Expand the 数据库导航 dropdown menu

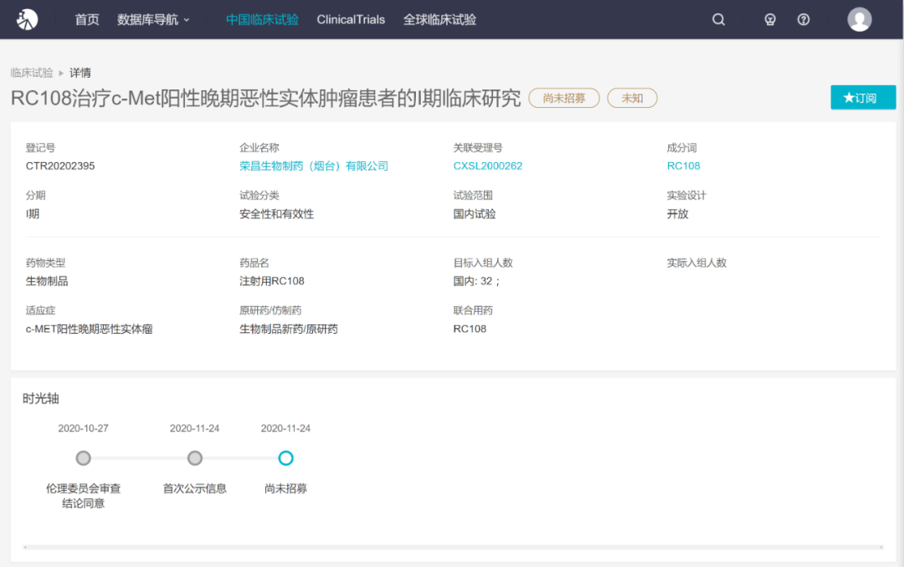tap(153, 19)
